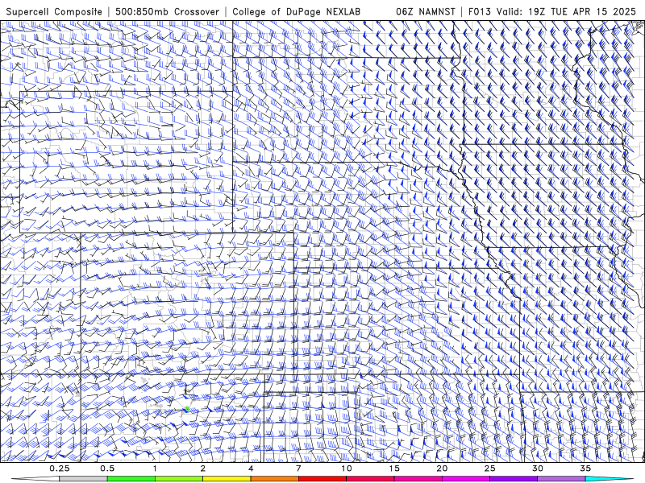Click the orange legend color segment
645x483 pixels.
274,479
